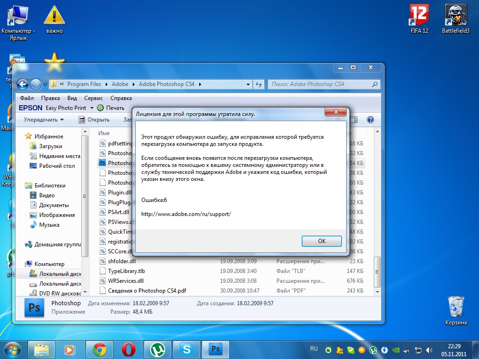Select Компьютер in the navigation pane

45,264
